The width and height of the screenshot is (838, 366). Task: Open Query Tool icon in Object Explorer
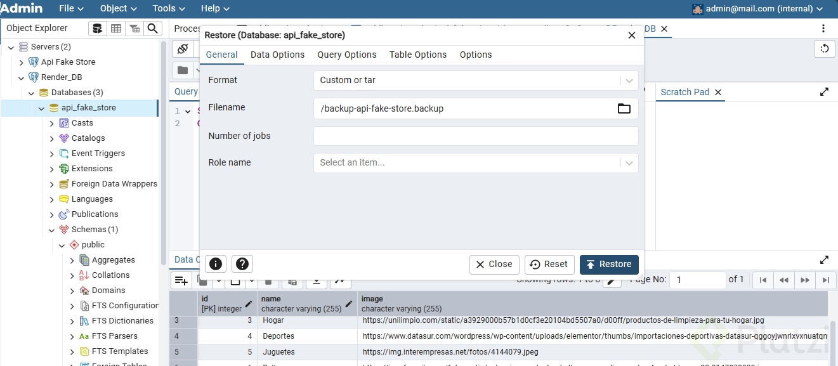[x=97, y=29]
